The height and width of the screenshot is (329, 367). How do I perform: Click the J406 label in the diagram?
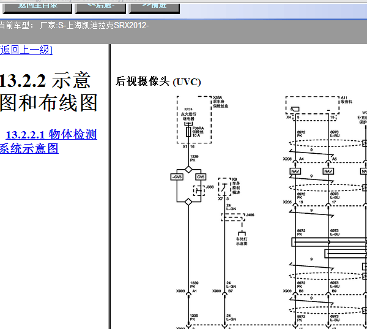coord(250,215)
